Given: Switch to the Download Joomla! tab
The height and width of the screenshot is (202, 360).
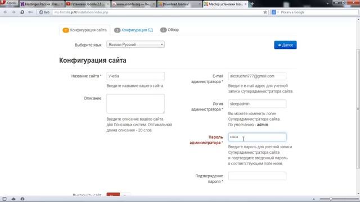Looking at the screenshot, I should (179, 4).
